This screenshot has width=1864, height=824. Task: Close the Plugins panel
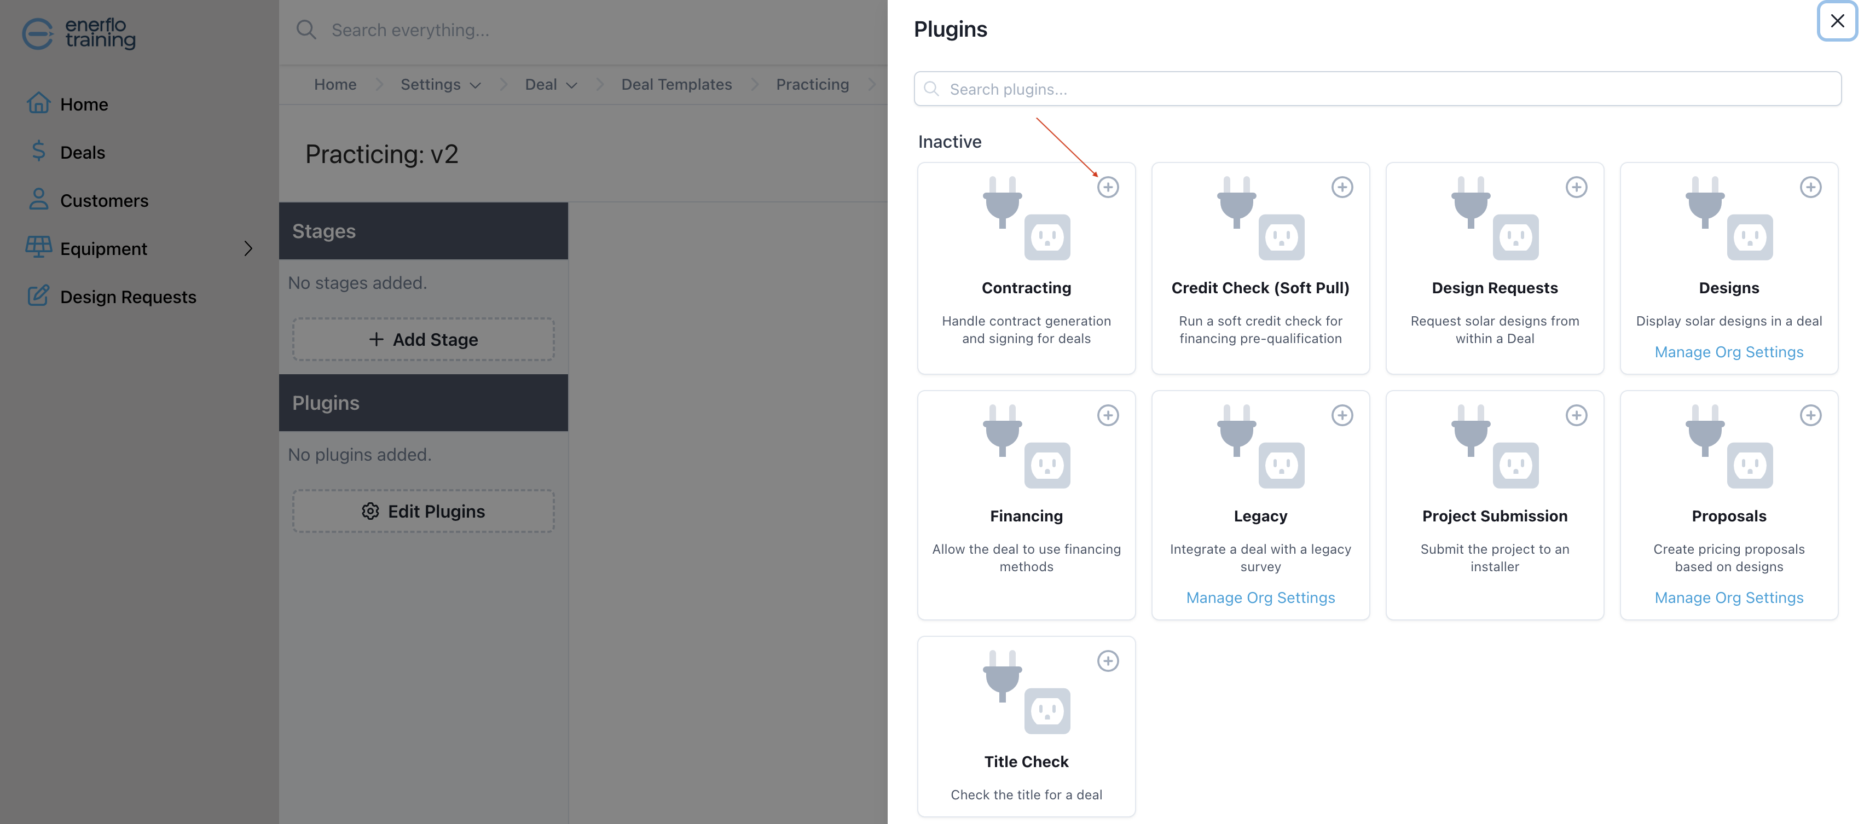(x=1837, y=21)
